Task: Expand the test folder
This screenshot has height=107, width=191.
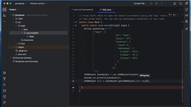Action: tap(16, 44)
